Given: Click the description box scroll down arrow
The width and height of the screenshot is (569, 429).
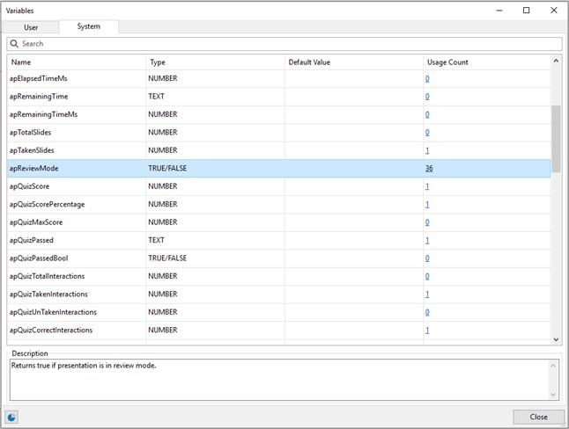Looking at the screenshot, I should [555, 395].
